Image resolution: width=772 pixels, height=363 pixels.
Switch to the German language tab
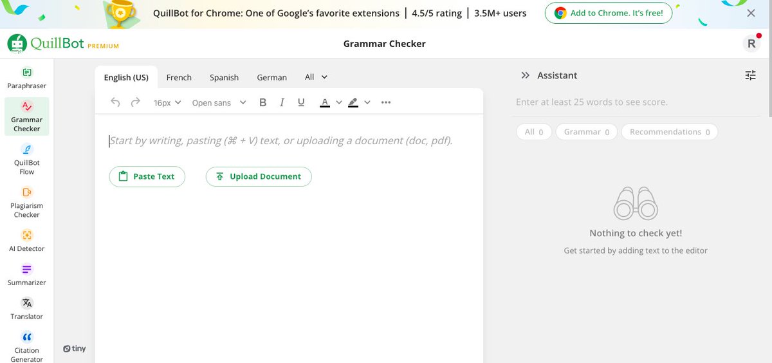pyautogui.click(x=272, y=77)
